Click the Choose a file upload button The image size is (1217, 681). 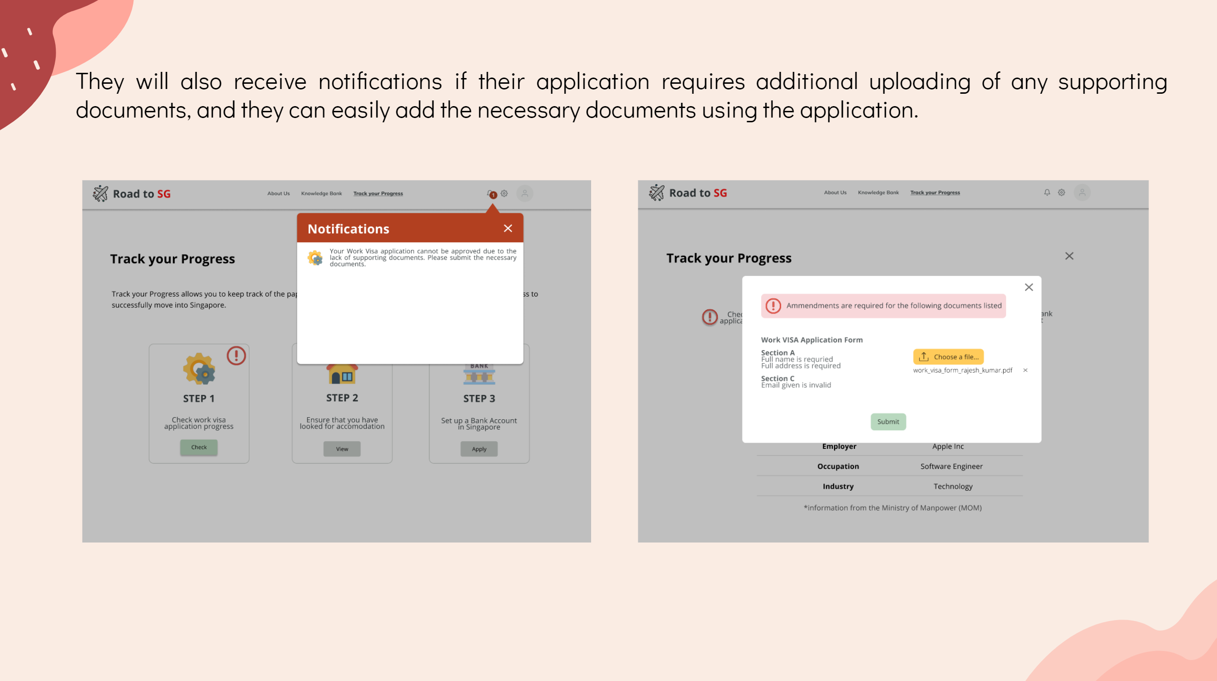point(948,356)
